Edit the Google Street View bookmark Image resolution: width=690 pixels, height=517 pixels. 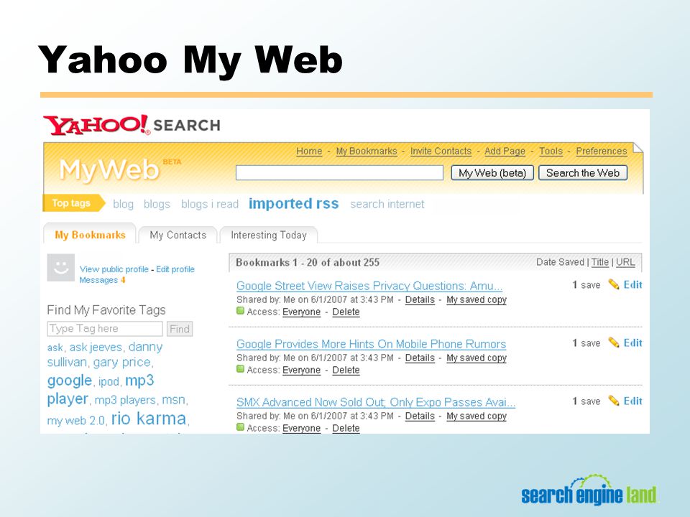632,284
